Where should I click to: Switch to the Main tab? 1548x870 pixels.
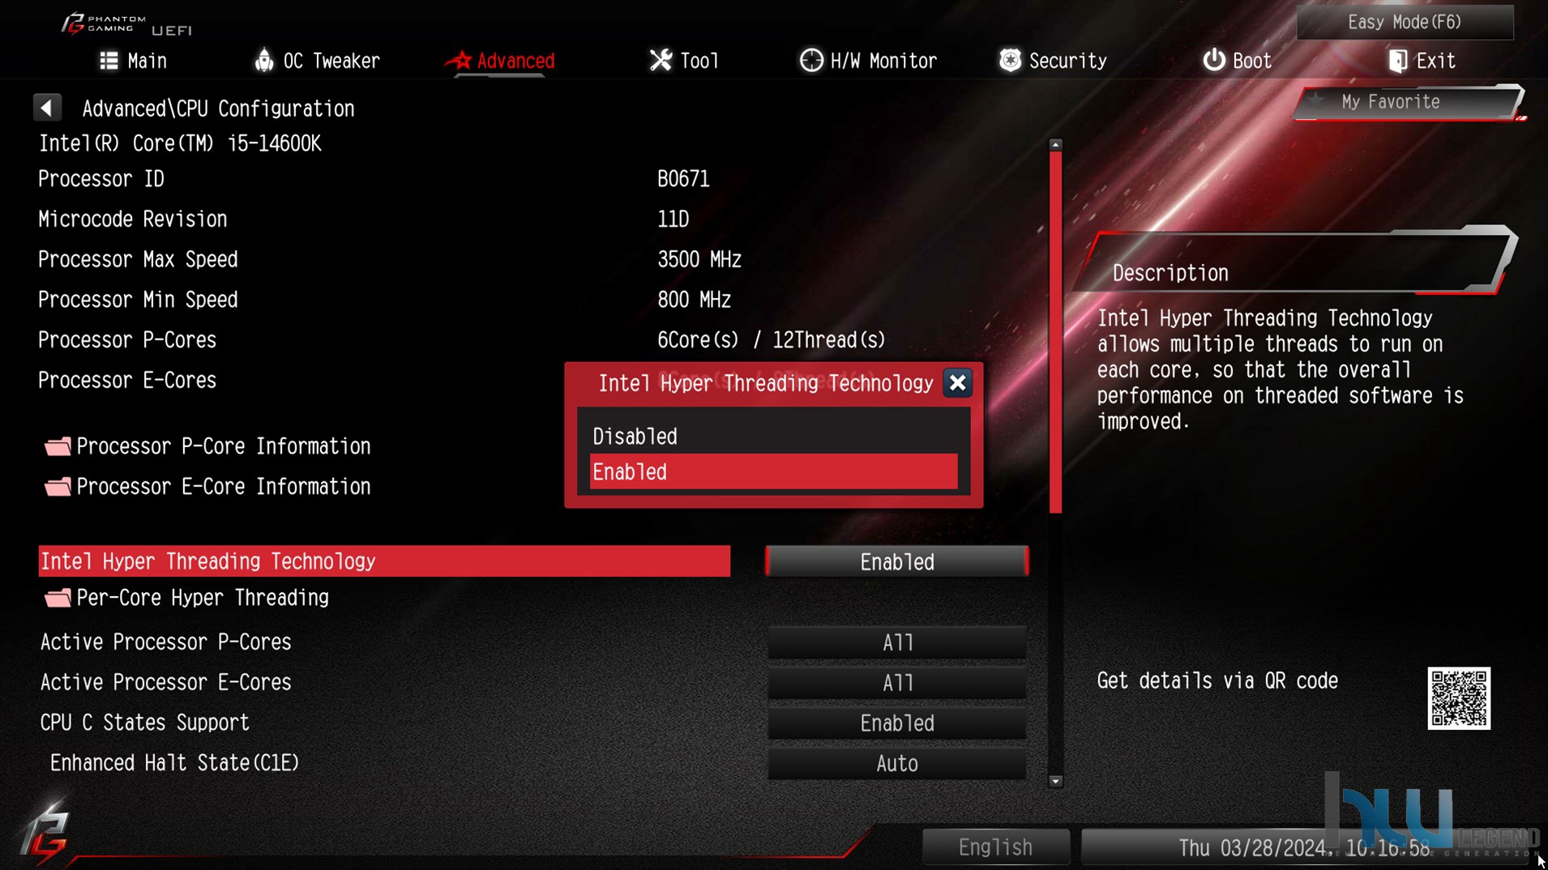[133, 61]
